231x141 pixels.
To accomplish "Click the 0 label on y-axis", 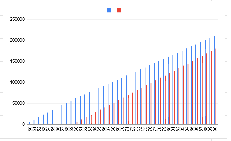I will click(x=23, y=124).
